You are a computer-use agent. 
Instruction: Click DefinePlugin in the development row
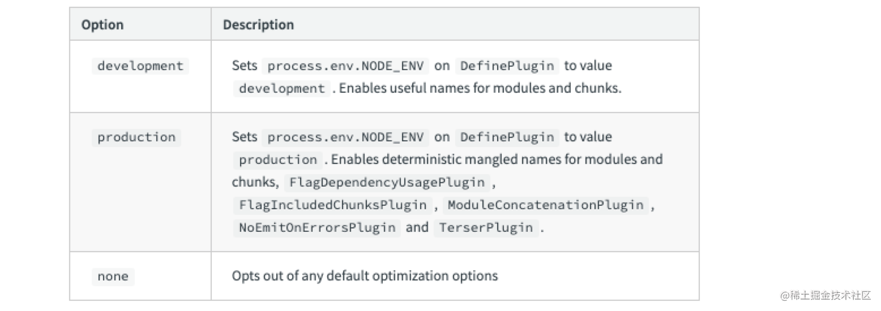click(x=507, y=66)
